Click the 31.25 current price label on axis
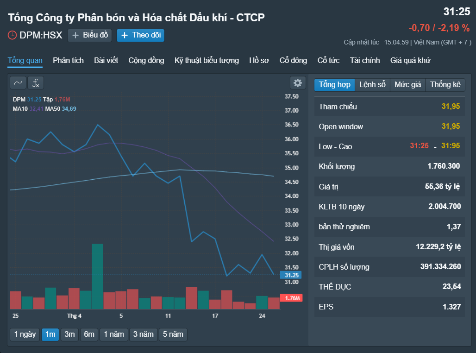Image resolution: width=476 pixels, height=353 pixels. [x=291, y=275]
